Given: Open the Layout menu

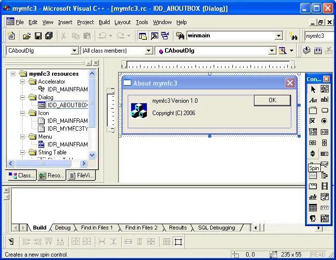Looking at the screenshot, I should [122, 22].
